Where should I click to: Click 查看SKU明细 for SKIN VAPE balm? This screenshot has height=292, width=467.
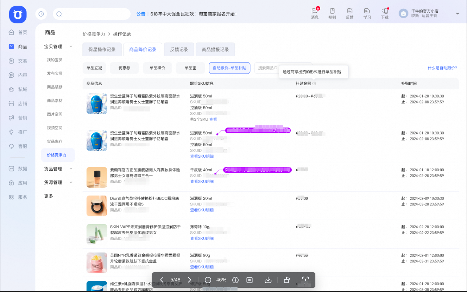click(202, 239)
